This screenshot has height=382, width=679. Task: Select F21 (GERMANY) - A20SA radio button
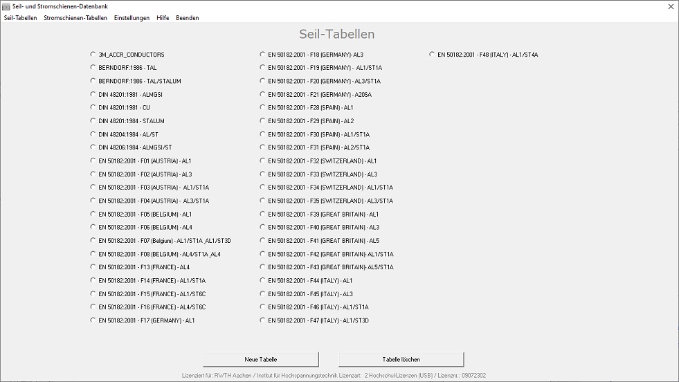[x=263, y=94]
